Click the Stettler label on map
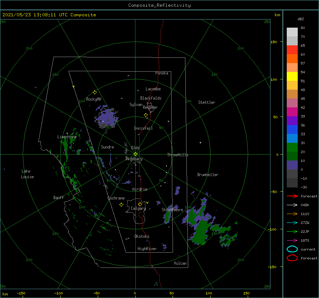Screen dimensions: 319x298 (x=207, y=102)
